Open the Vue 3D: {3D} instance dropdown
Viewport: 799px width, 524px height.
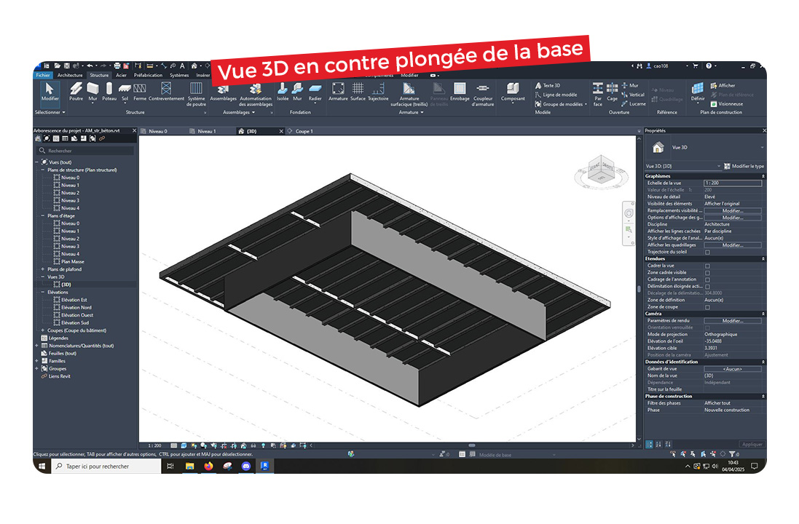click(x=684, y=166)
